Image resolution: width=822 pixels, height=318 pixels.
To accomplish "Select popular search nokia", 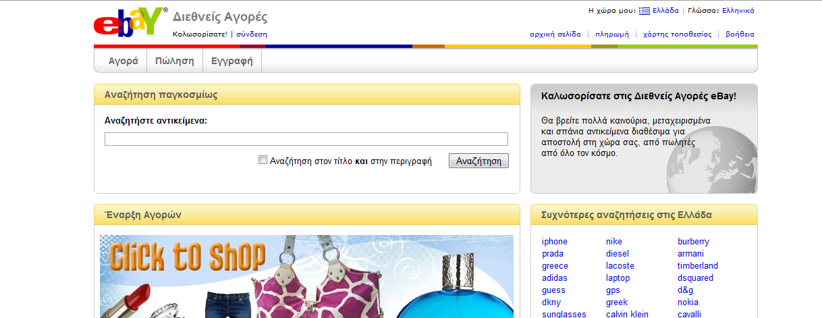I will [688, 302].
